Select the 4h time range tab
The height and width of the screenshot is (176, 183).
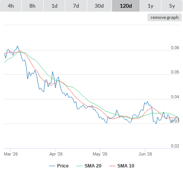(11, 6)
